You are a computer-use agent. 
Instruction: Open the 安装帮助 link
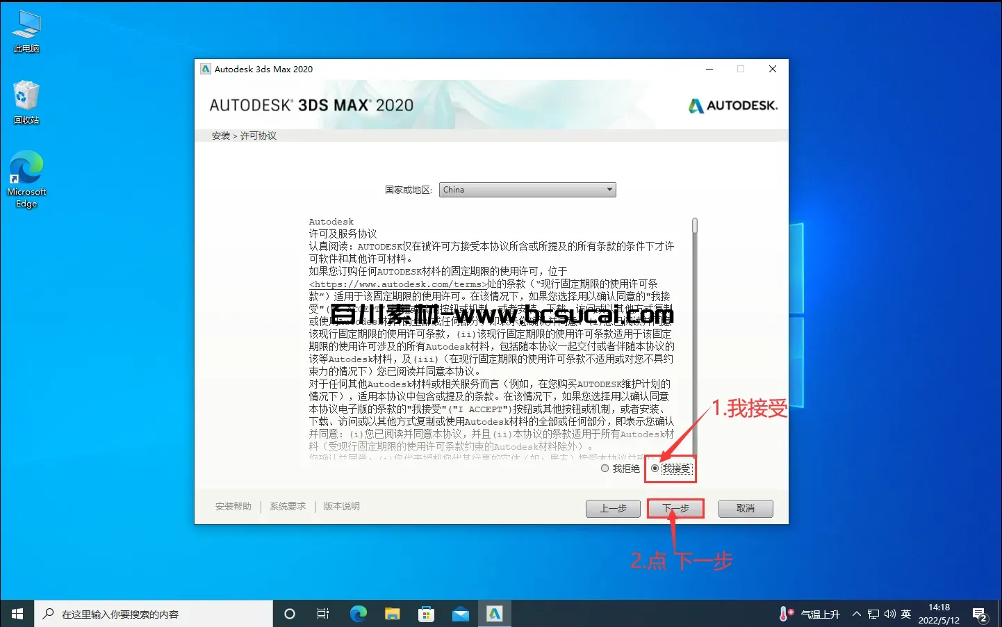233,507
